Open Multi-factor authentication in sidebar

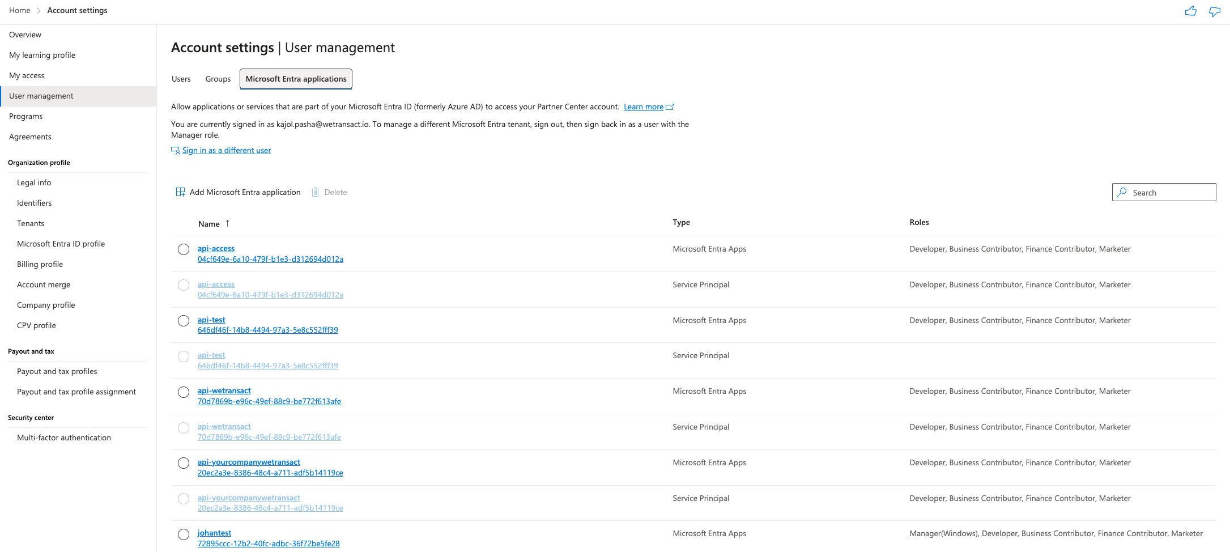pyautogui.click(x=64, y=438)
